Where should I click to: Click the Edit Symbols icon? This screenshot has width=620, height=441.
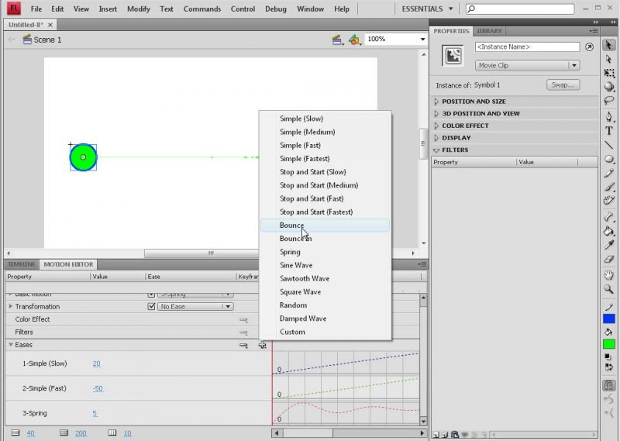click(354, 40)
